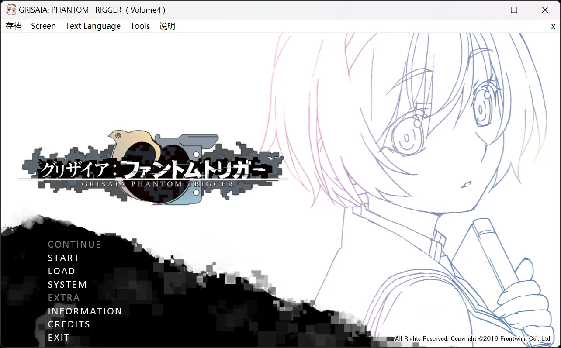
Task: Open the Screen menu
Action: pyautogui.click(x=43, y=26)
